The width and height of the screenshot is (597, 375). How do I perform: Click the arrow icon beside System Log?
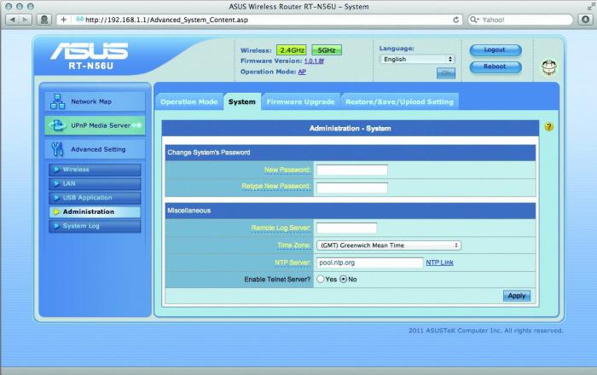(57, 226)
